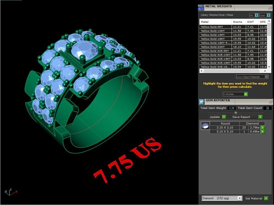Close the Metal Weights panel
The image size is (274, 205).
pos(270,7)
